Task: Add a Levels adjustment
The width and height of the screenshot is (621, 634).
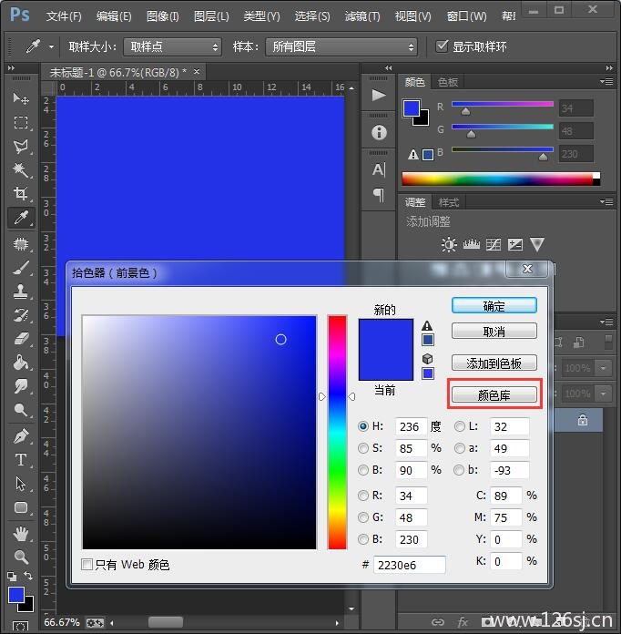Action: 472,244
